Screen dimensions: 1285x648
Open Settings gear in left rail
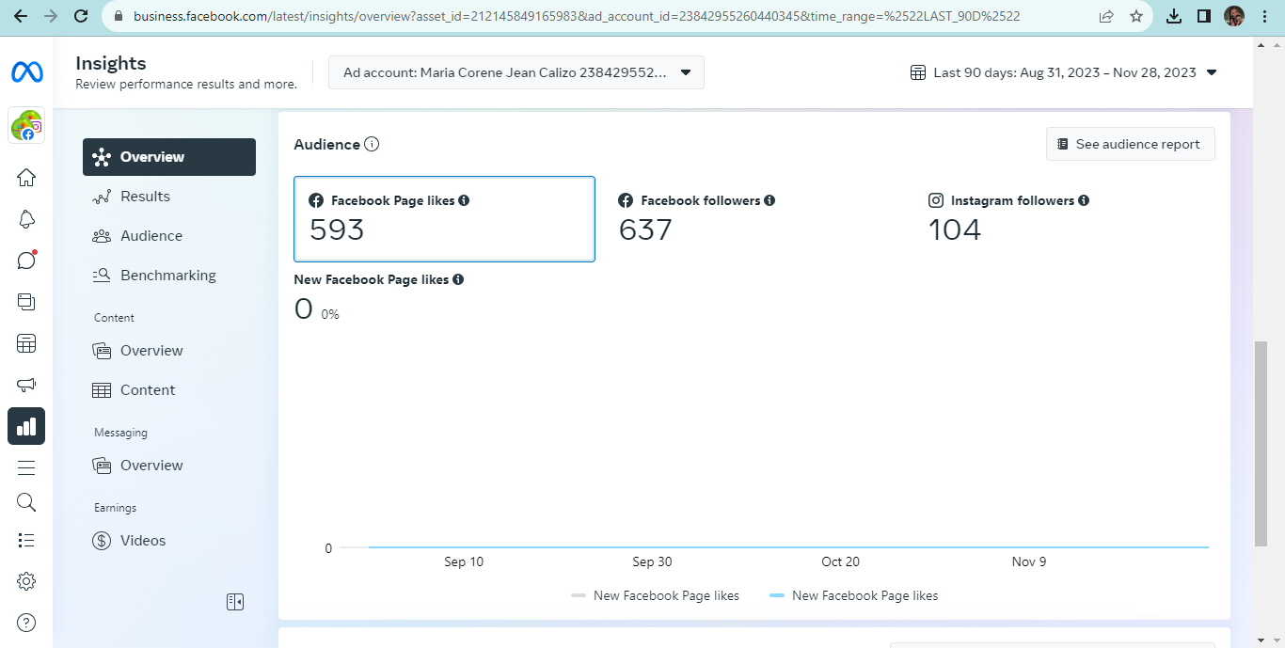26,581
